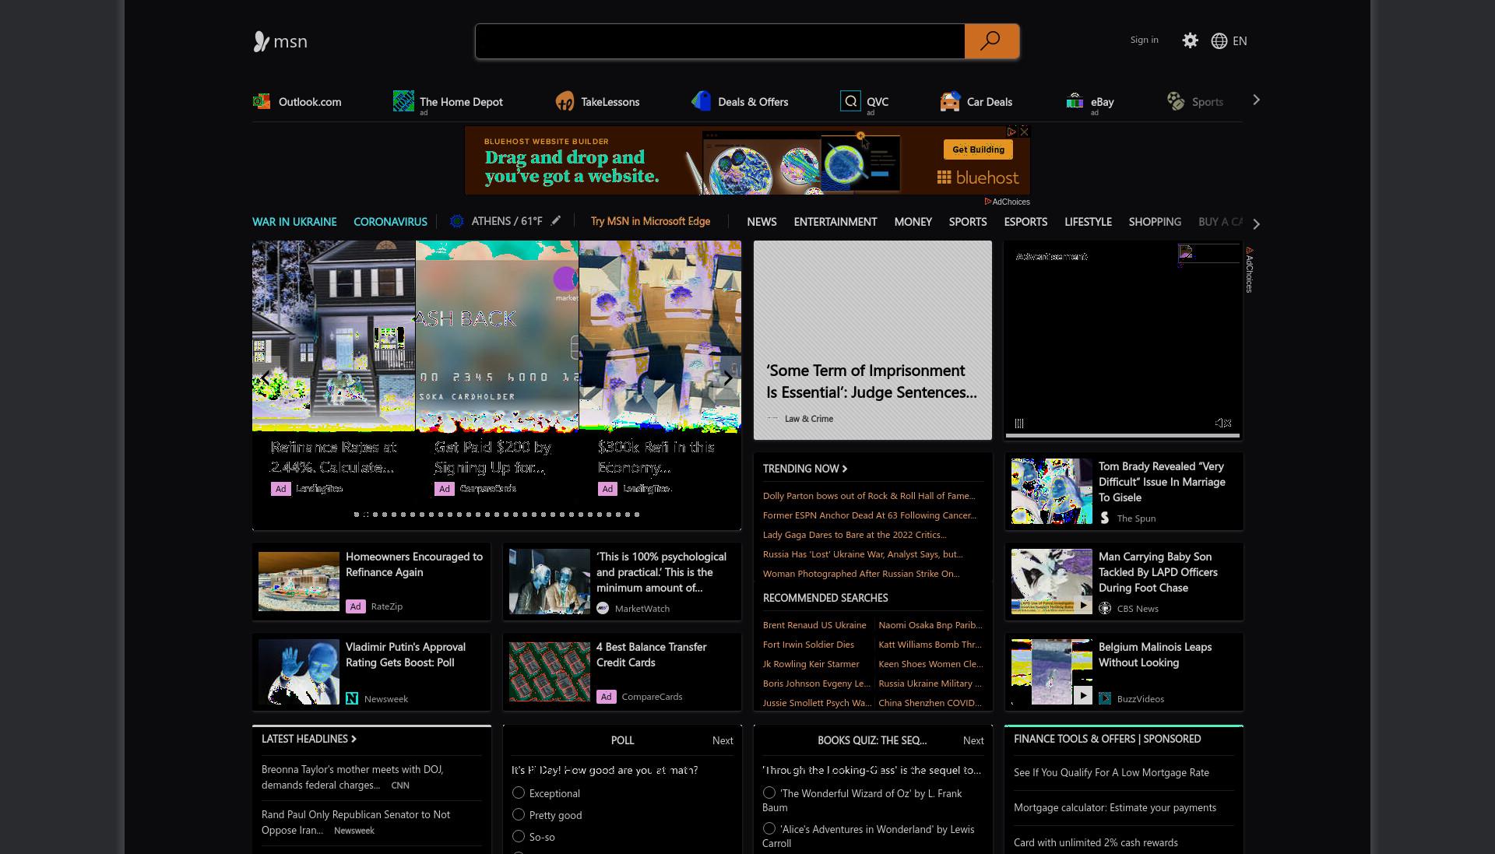This screenshot has height=854, width=1495.
Task: Select the So-so poll option
Action: point(519,836)
